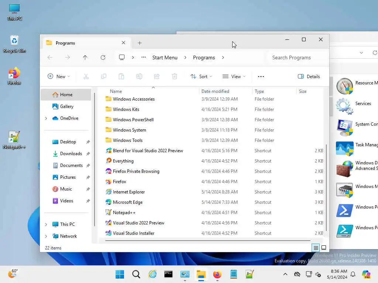Viewport: 378px width, 283px height.
Task: Expand the Network tree node
Action: click(46, 236)
